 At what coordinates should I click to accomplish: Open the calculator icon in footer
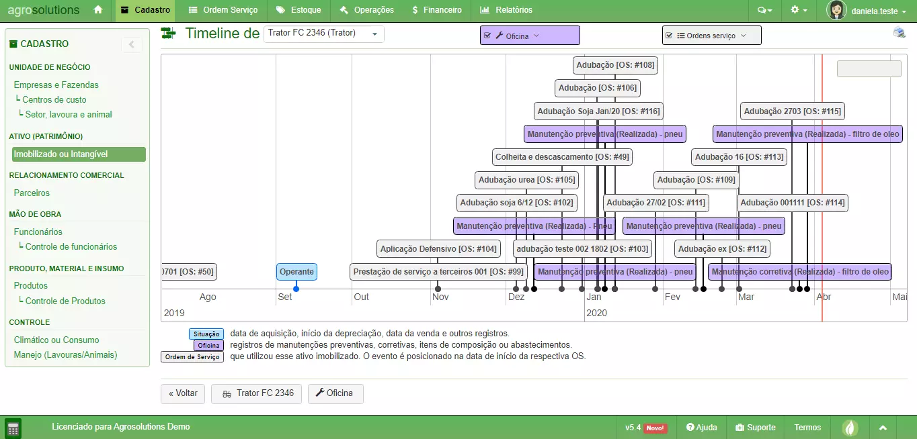click(13, 428)
